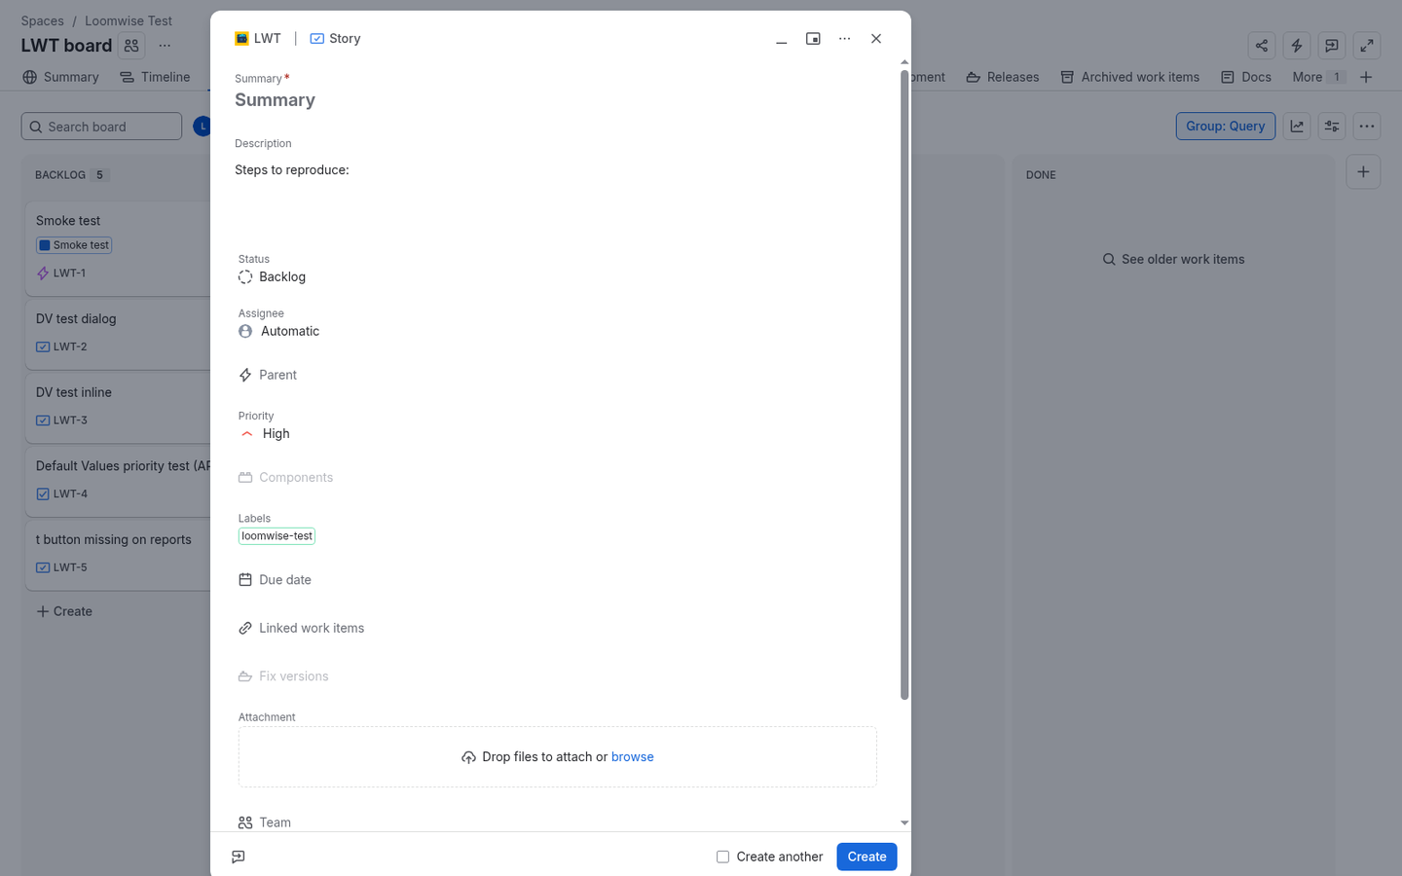Image resolution: width=1402 pixels, height=876 pixels.
Task: Click the loomwise-test label chip
Action: tap(277, 536)
